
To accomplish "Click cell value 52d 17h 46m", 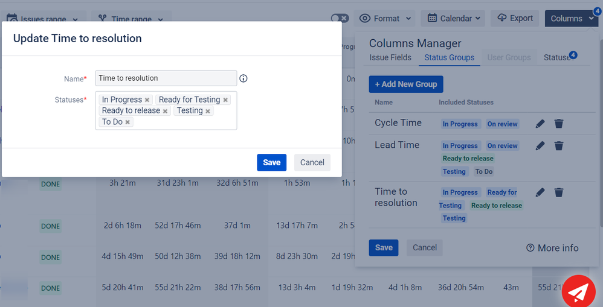I will [x=178, y=226].
